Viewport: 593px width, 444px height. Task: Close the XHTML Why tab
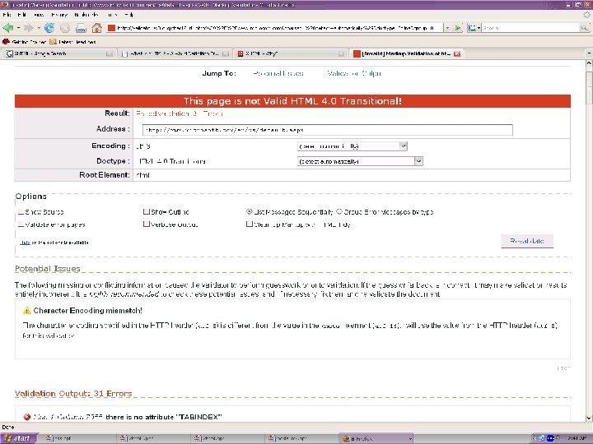(x=341, y=54)
